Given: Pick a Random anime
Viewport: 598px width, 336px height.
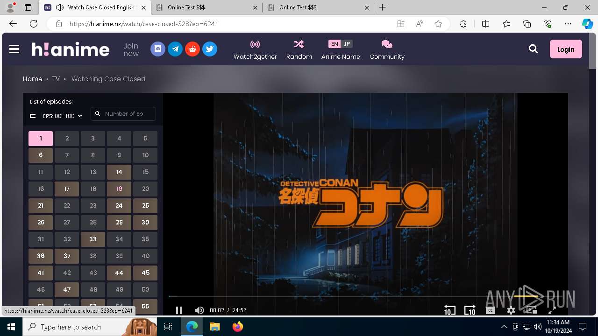Looking at the screenshot, I should [299, 49].
